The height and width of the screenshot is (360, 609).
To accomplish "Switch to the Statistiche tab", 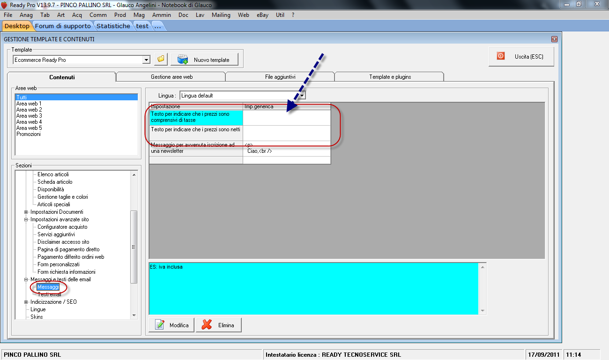I will coord(113,26).
